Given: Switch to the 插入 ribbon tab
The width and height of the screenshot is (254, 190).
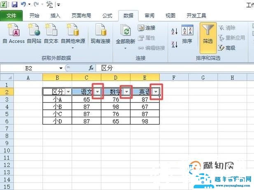Looking at the screenshot, I should coord(55,16).
